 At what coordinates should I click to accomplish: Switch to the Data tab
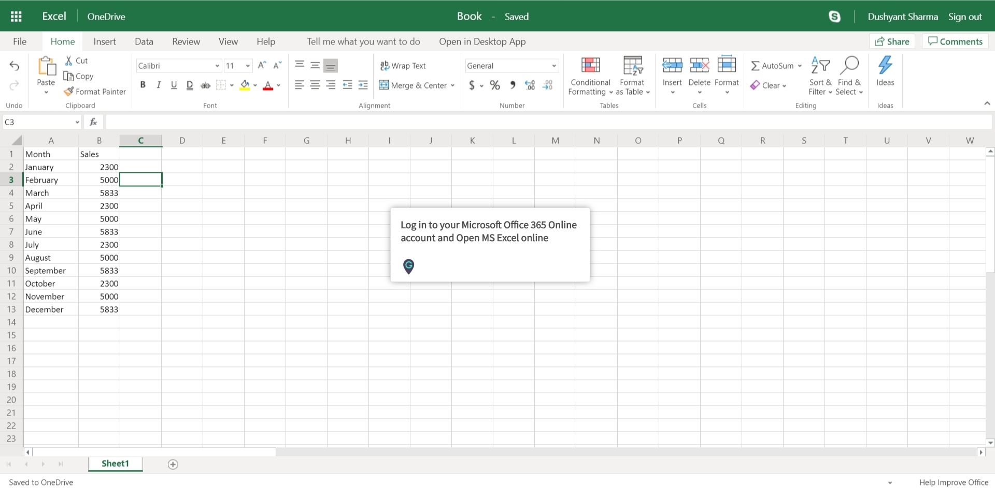coord(144,41)
